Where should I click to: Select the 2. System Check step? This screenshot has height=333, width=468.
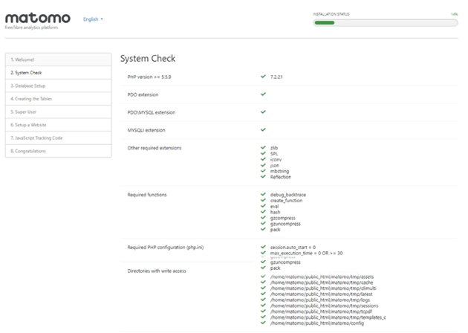(59, 73)
